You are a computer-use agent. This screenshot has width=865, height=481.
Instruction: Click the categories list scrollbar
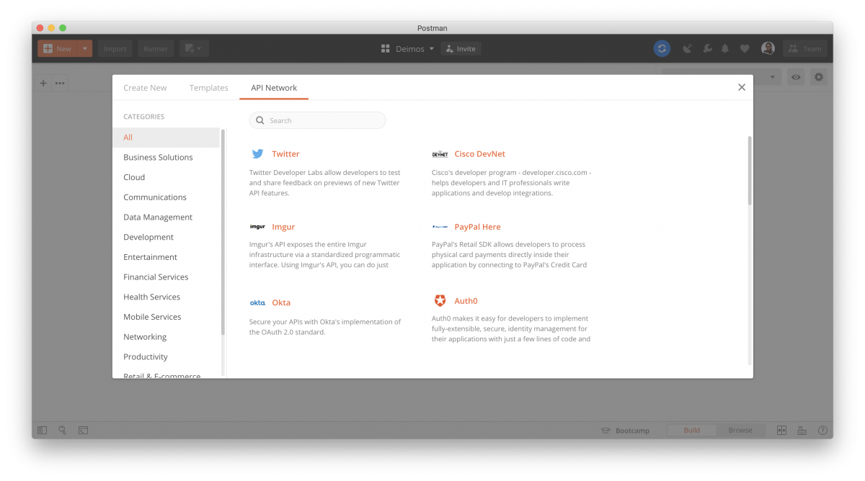point(223,232)
